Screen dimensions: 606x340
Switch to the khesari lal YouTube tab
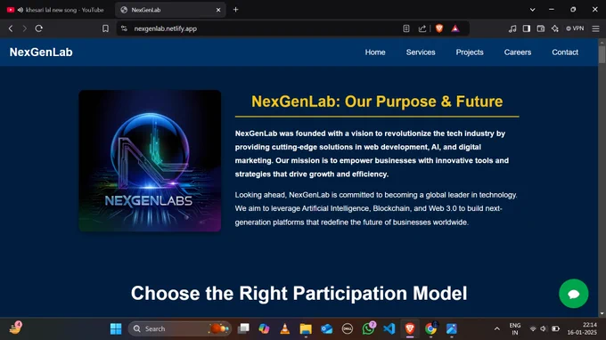[x=57, y=10]
